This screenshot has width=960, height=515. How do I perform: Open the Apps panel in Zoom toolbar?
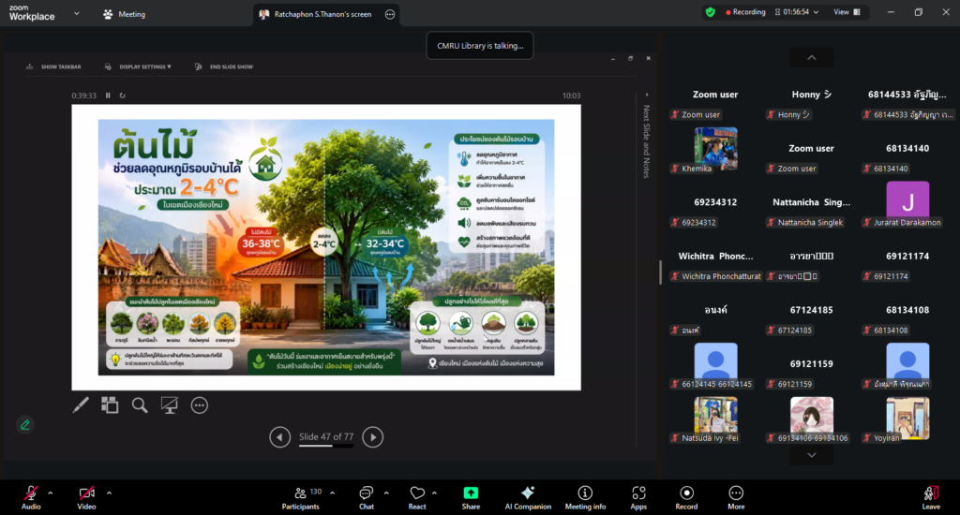[638, 497]
